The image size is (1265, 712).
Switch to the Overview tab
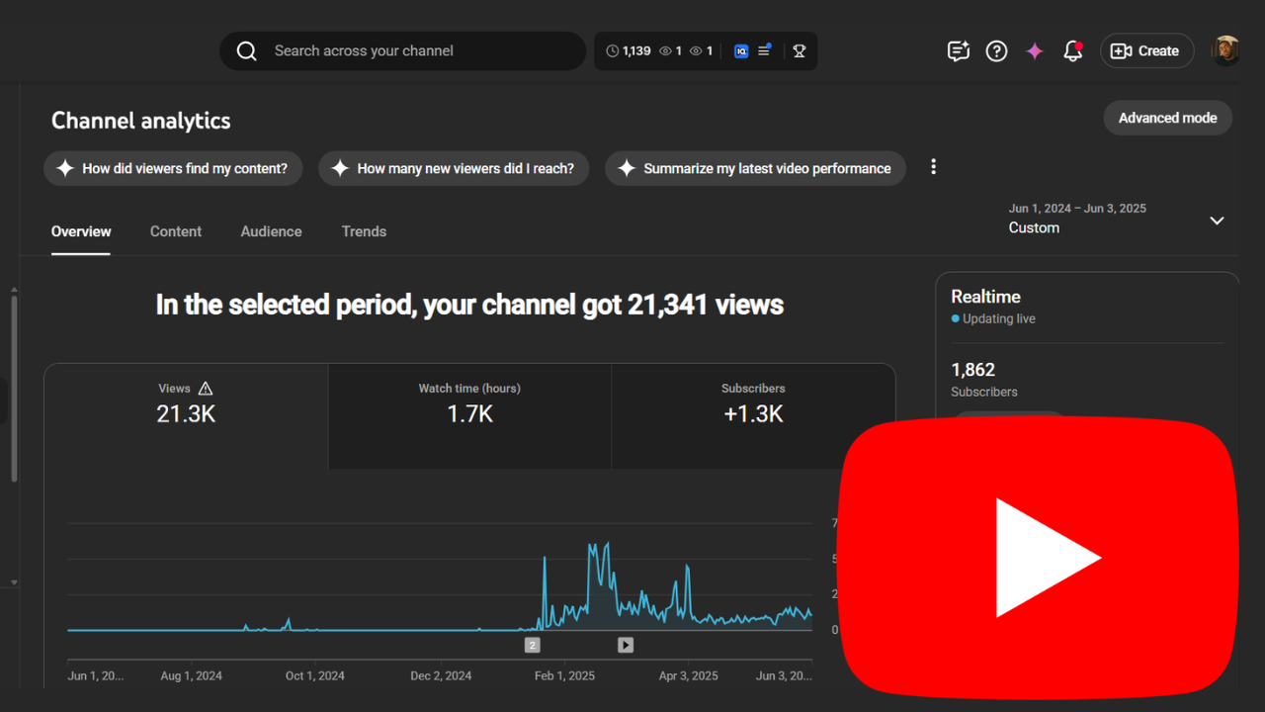point(81,231)
